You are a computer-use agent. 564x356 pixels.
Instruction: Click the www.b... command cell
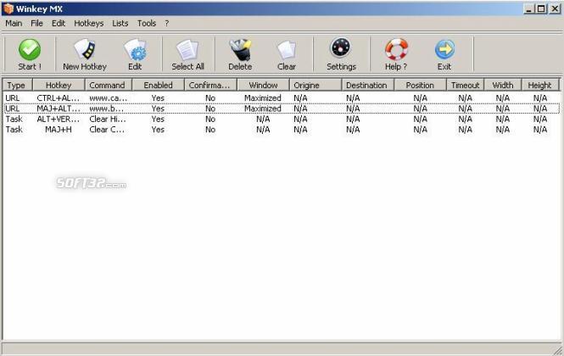pyautogui.click(x=107, y=108)
